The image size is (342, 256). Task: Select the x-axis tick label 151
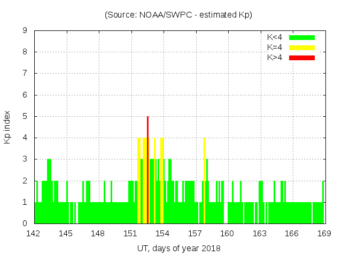[130, 234]
